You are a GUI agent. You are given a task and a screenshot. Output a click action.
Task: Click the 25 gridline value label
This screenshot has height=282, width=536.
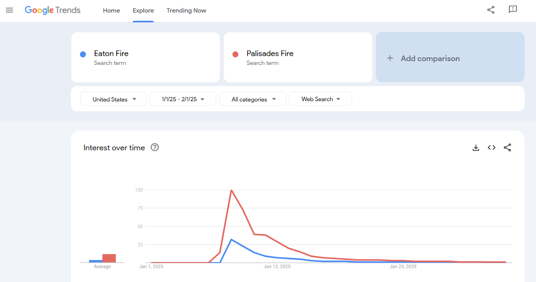[140, 245]
